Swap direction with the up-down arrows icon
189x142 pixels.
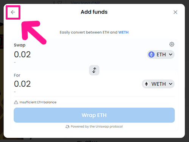click(94, 70)
